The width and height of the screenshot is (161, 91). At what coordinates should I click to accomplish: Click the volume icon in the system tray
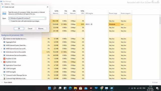(x=140, y=88)
